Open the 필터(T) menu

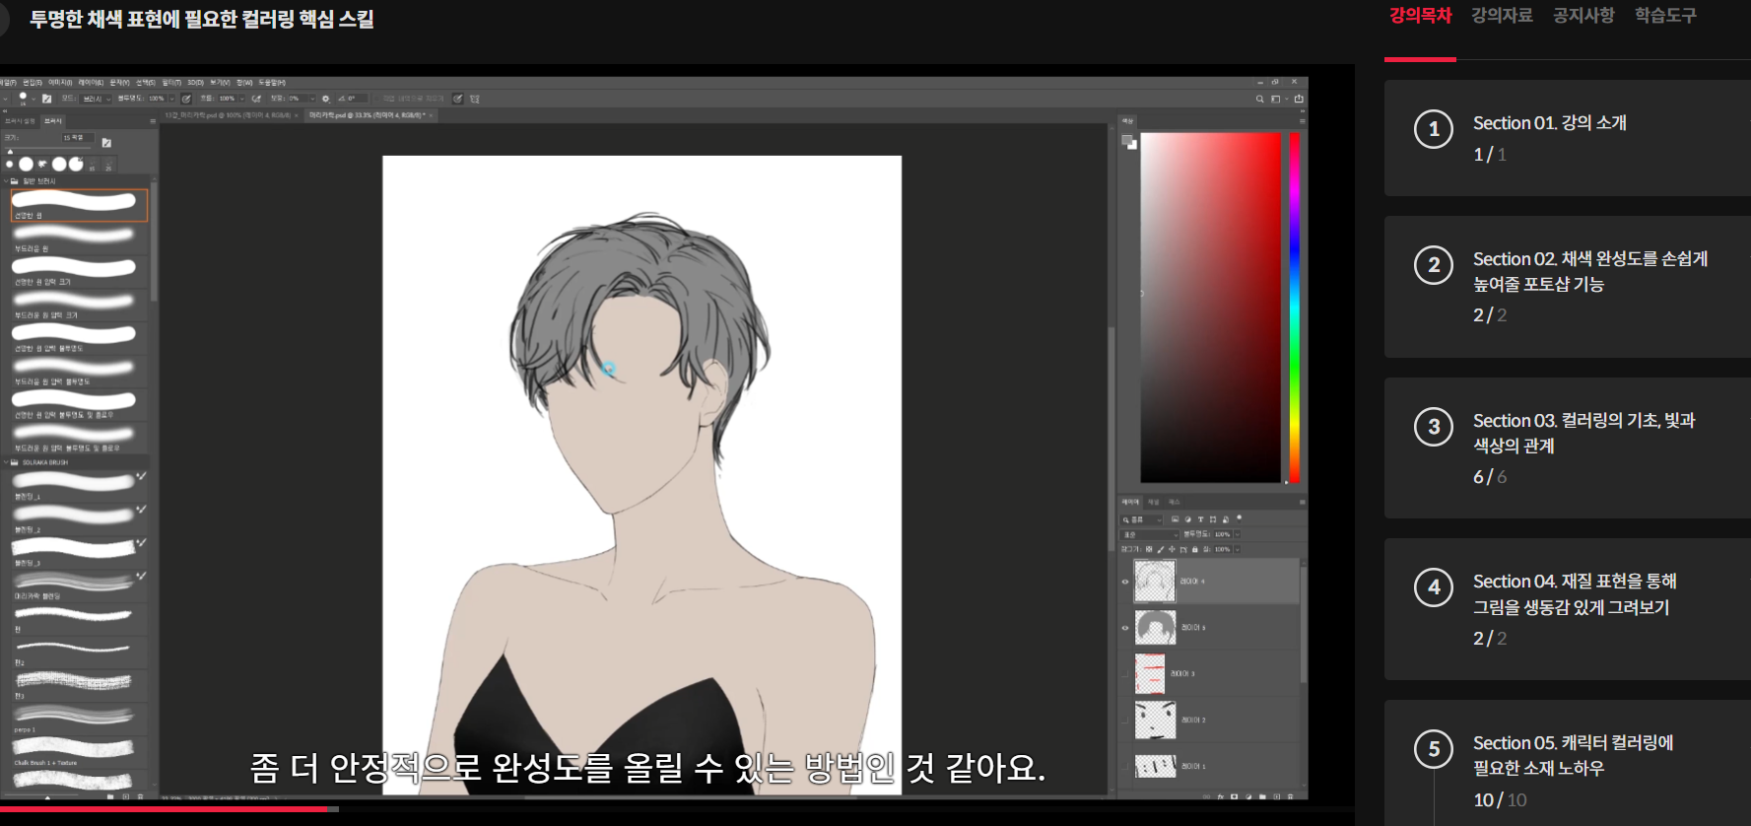(171, 83)
